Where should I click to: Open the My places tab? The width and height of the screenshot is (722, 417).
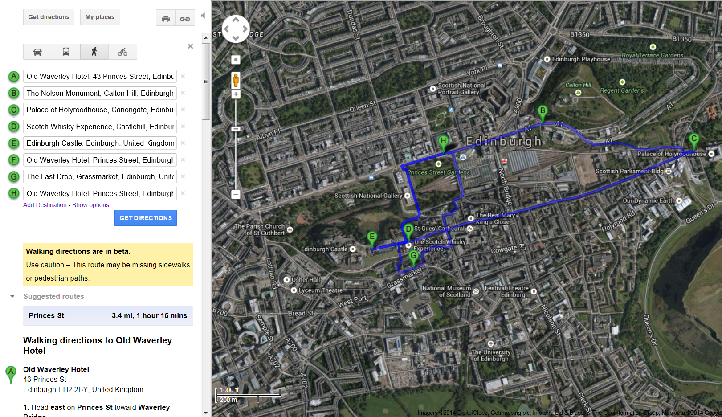pos(100,17)
